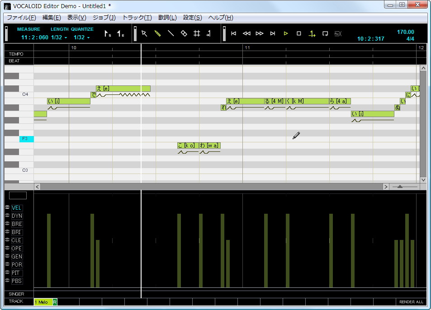Viewport: 431px width, 310px height.
Task: Click the RENDER ALL button
Action: [411, 302]
